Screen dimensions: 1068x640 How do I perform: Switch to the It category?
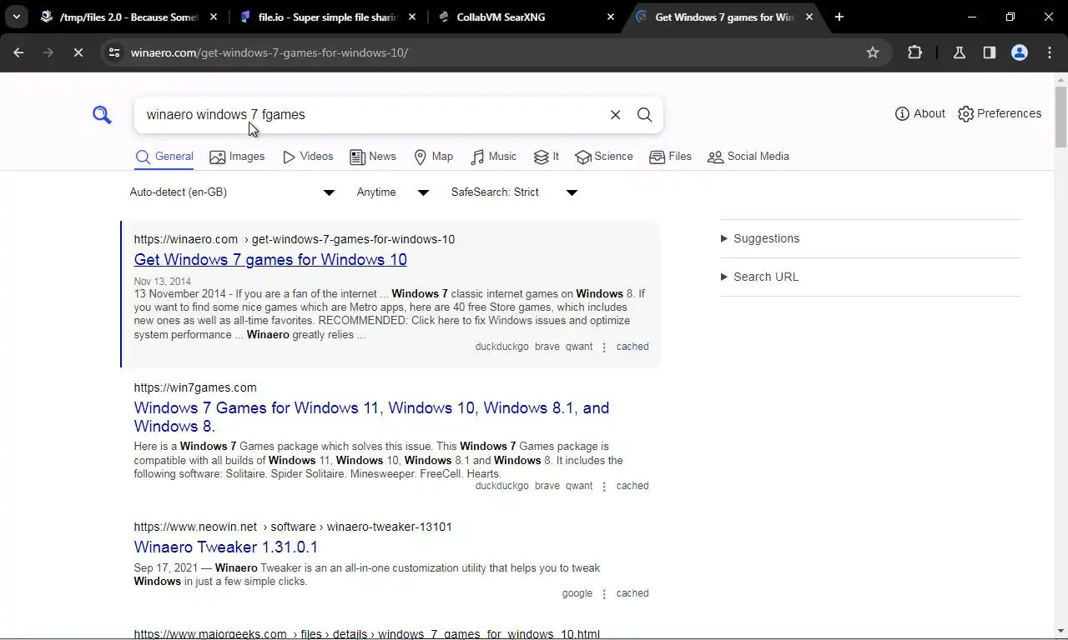[x=547, y=157]
